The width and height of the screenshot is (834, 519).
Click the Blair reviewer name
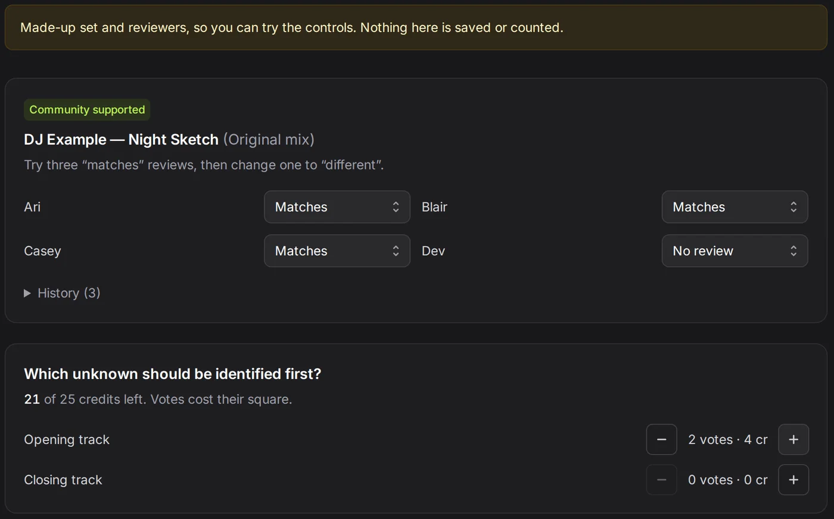(x=434, y=207)
